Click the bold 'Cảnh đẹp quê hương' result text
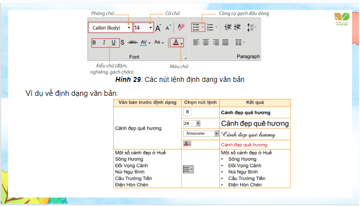This screenshot has width=360, height=206. [x=246, y=113]
